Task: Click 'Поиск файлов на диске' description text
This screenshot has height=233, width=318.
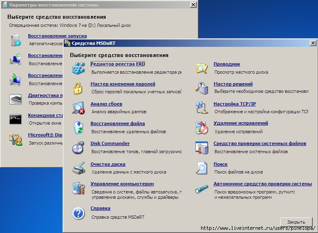Action: (239, 172)
